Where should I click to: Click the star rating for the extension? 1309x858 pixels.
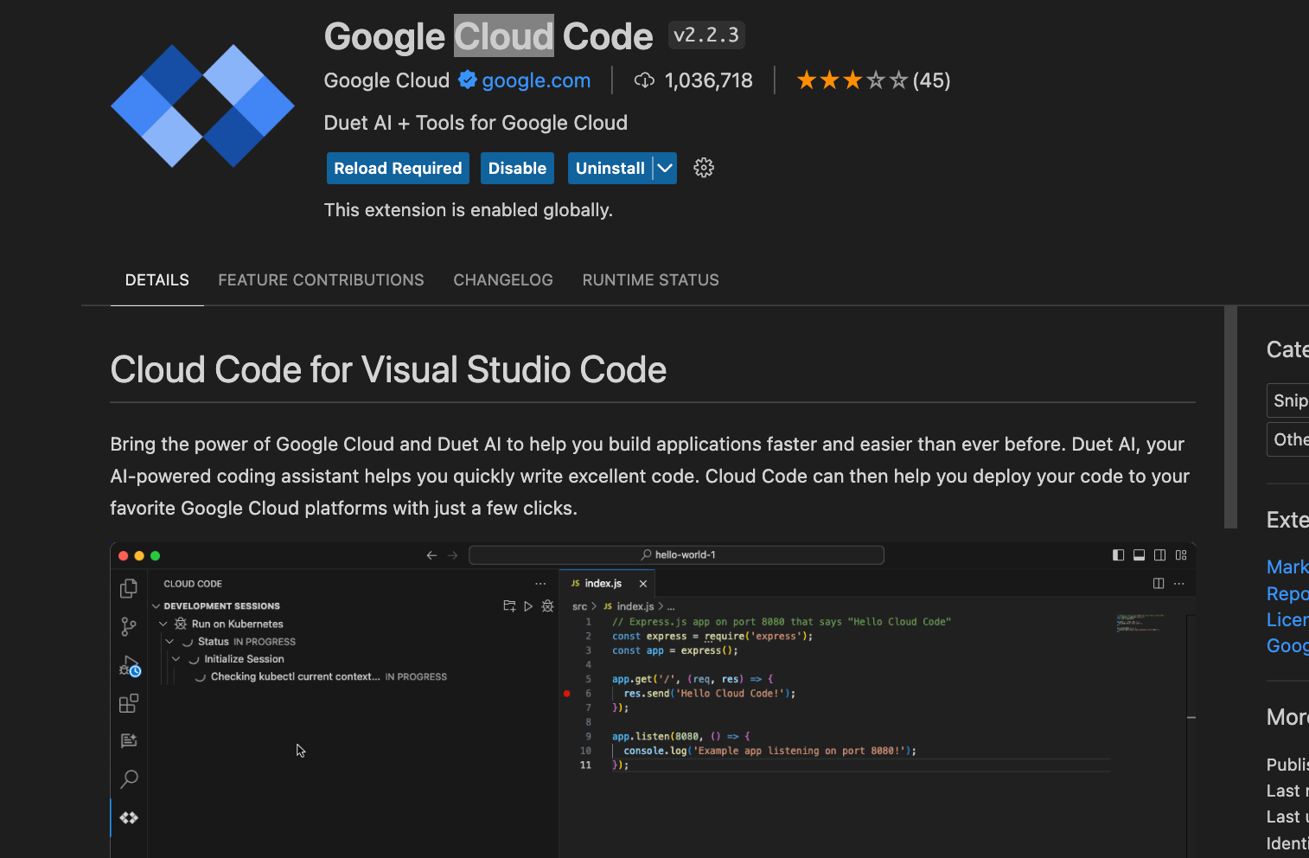pyautogui.click(x=852, y=80)
